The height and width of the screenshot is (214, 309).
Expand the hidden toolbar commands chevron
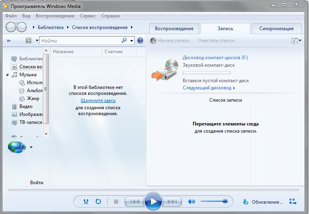point(9,41)
